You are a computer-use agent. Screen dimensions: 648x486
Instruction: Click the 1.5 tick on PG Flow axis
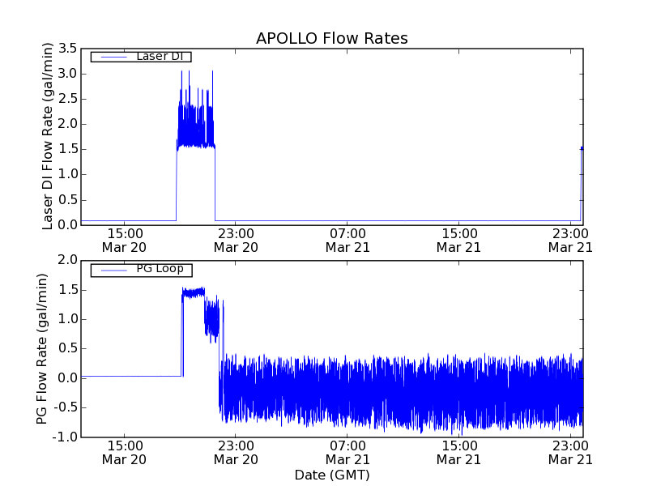click(68, 290)
